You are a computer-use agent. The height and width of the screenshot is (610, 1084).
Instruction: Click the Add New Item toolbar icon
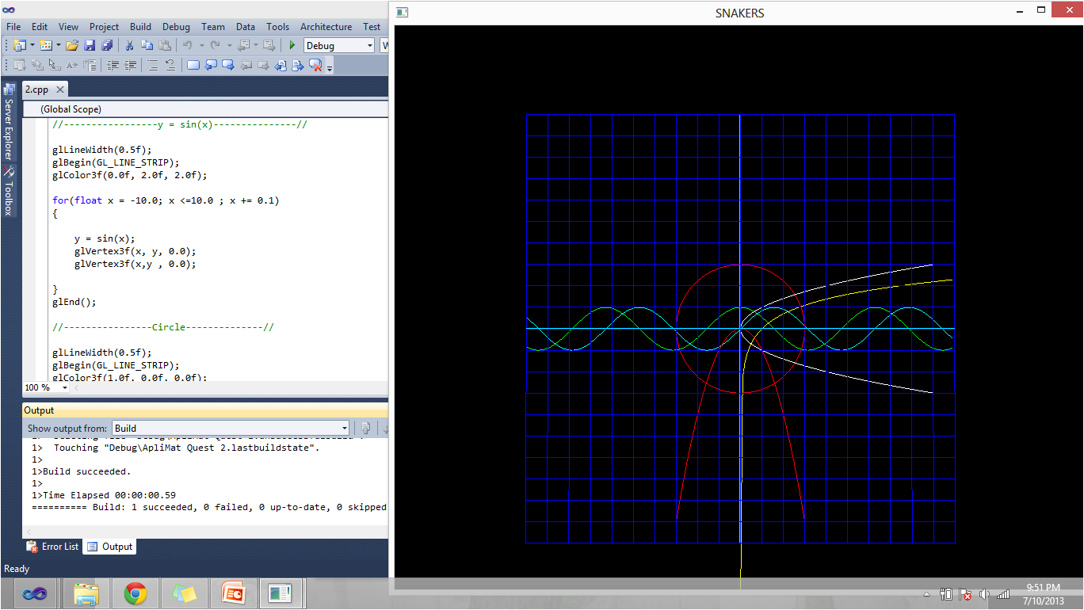click(45, 45)
